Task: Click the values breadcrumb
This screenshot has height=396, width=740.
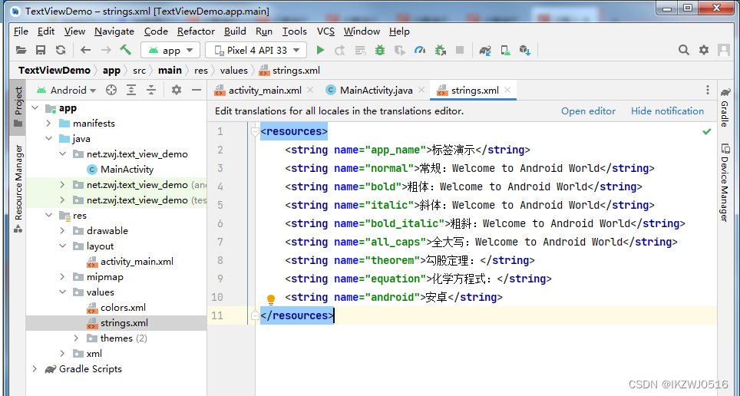Action: pos(233,71)
